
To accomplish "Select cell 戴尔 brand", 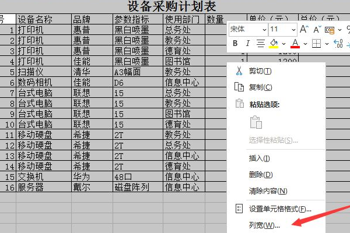I will 92,188.
